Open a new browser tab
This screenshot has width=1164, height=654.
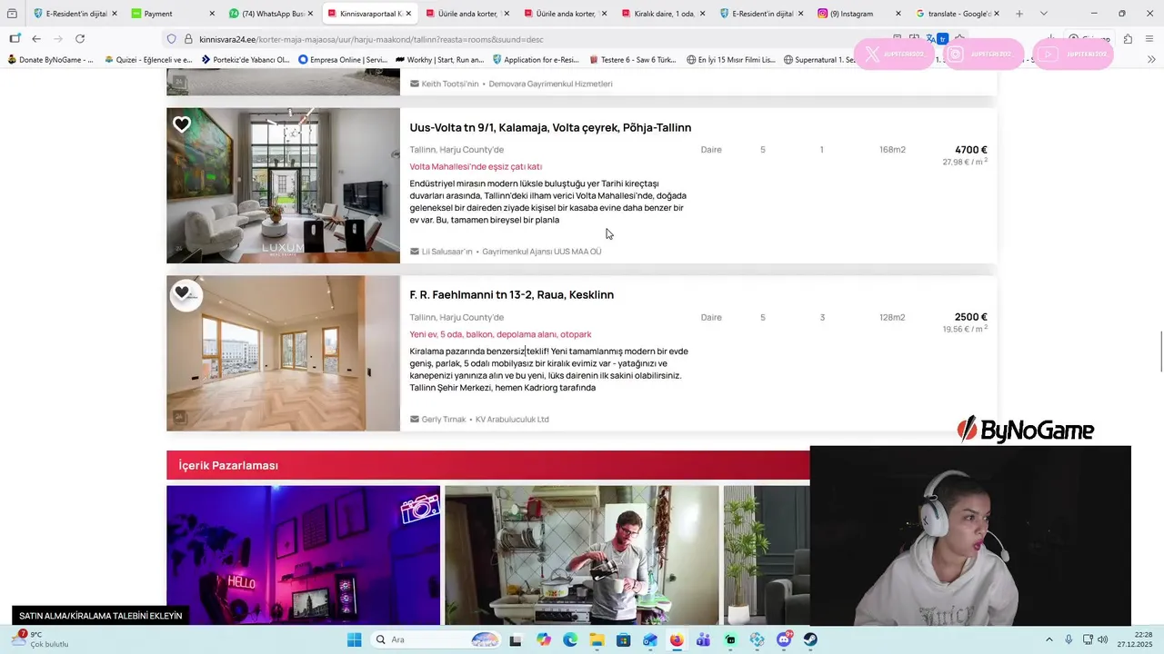(x=1018, y=14)
